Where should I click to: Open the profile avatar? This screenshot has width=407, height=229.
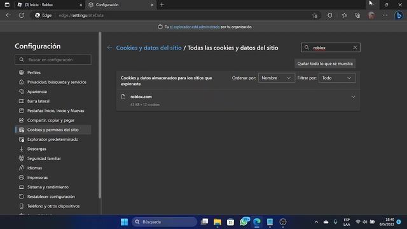[371, 15]
